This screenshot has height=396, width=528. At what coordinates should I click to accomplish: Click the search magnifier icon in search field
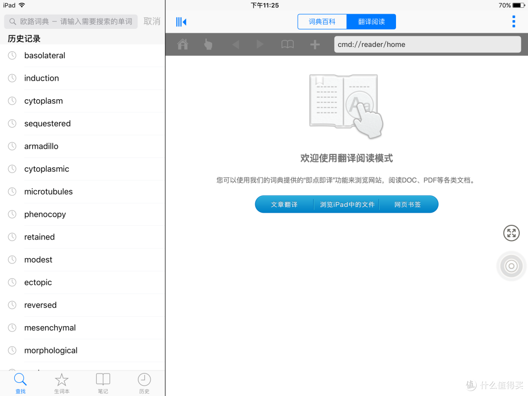(12, 22)
